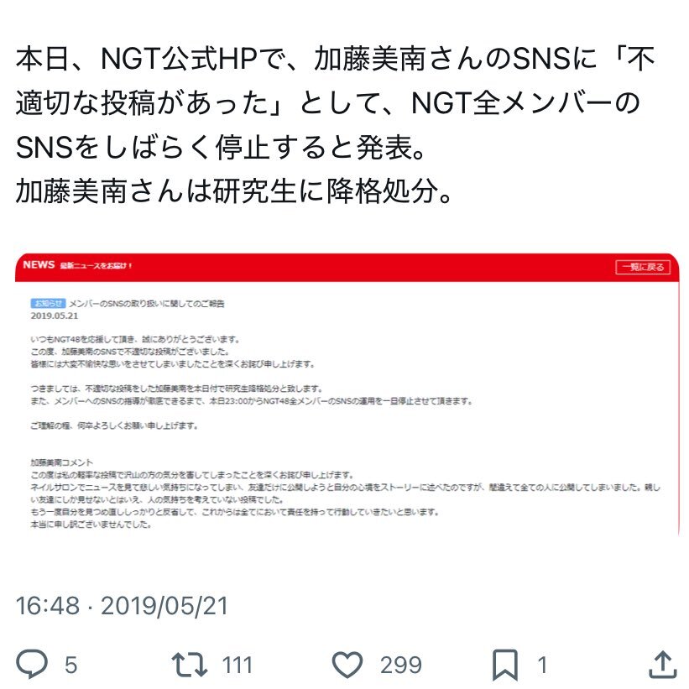
Task: Like the tweet with heart icon
Action: tap(347, 664)
